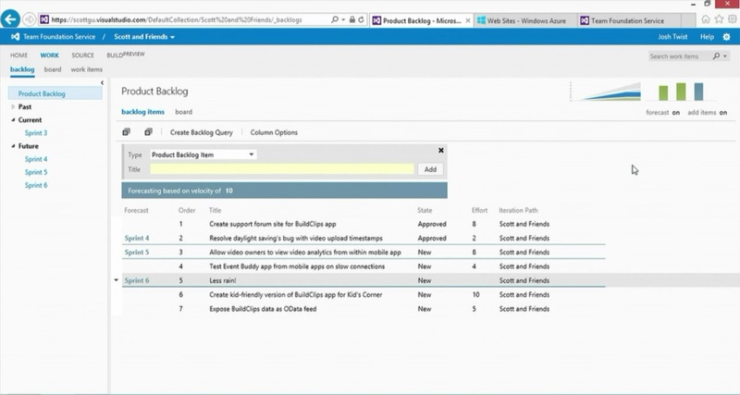Open Sprint 3 in the tree
The image size is (740, 395).
pos(36,133)
